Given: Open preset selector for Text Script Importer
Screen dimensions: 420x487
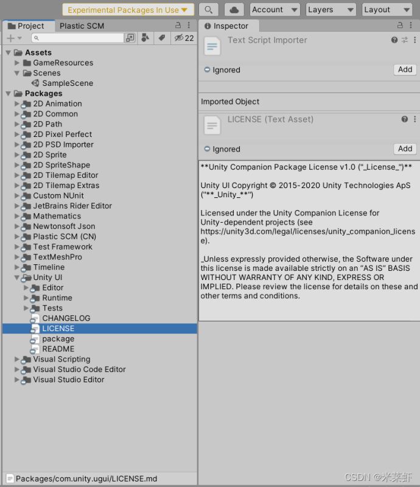Looking at the screenshot, I should pyautogui.click(x=405, y=40).
